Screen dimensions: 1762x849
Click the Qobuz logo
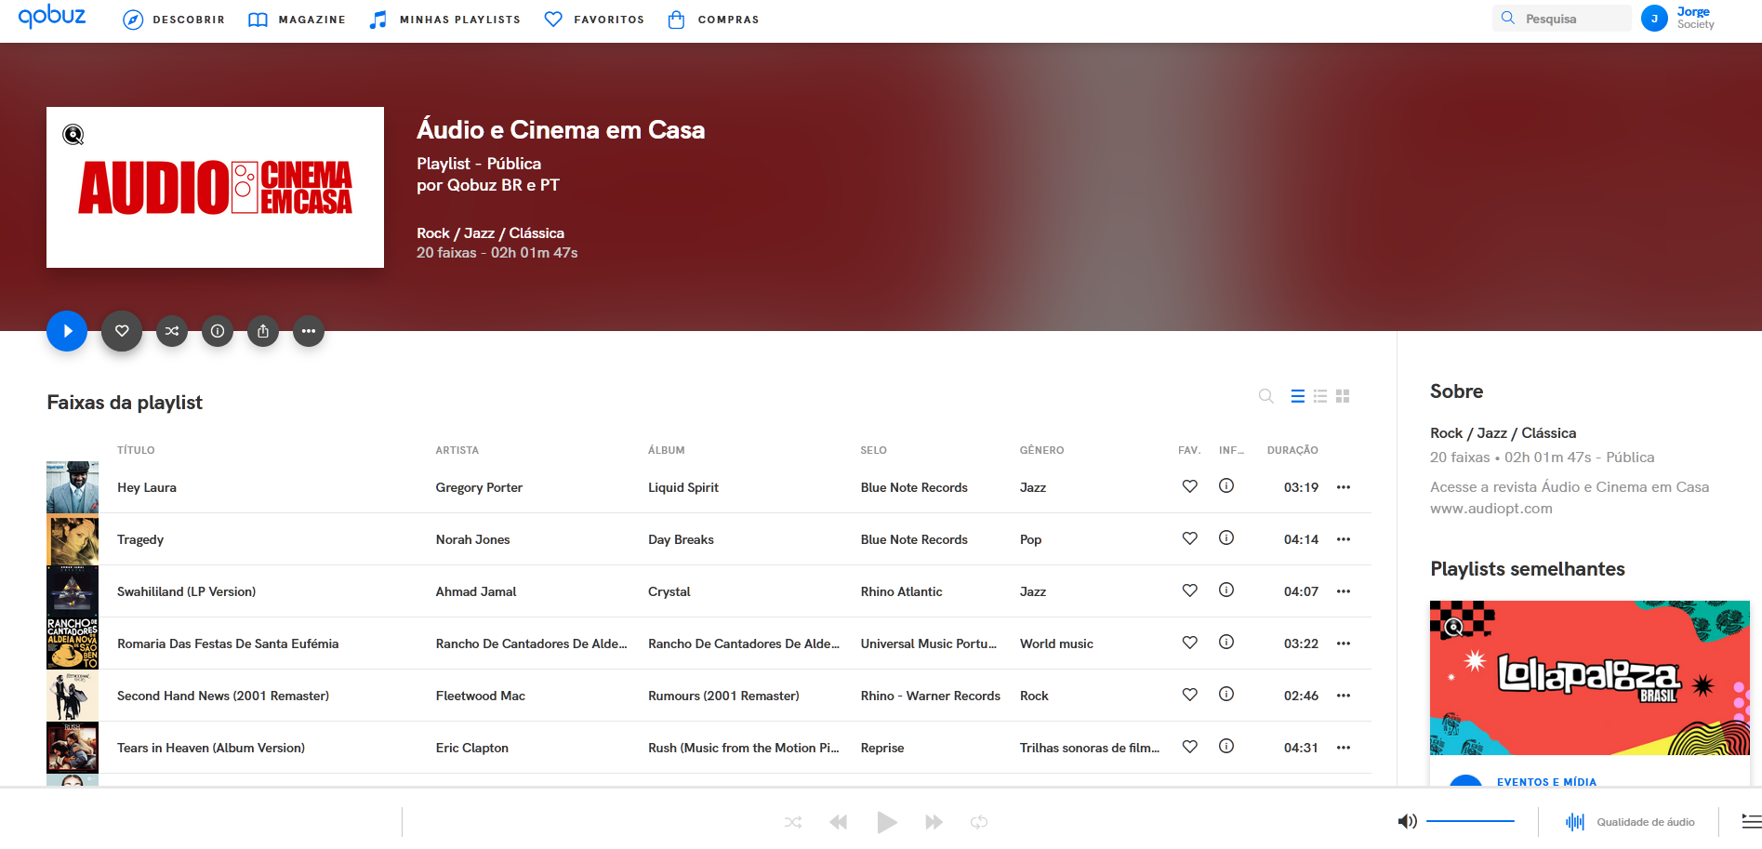click(52, 17)
